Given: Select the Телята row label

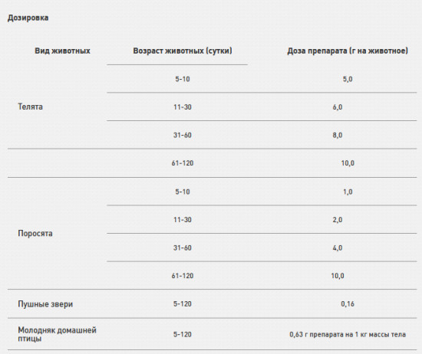Looking at the screenshot, I should pos(30,107).
